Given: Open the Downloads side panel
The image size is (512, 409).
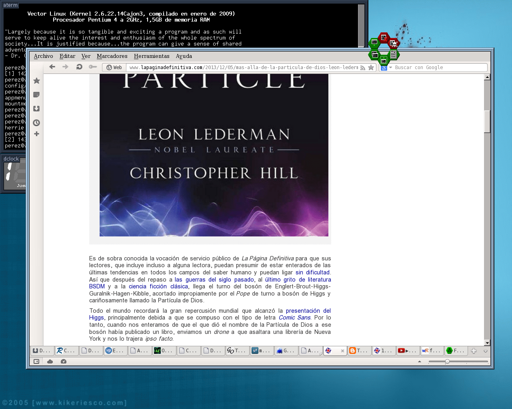Looking at the screenshot, I should 36,109.
